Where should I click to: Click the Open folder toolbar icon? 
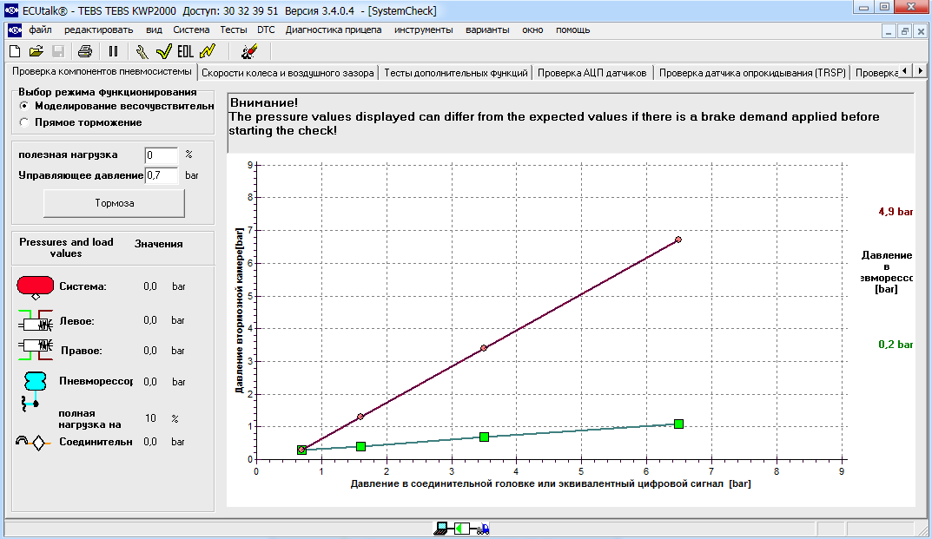(x=36, y=51)
